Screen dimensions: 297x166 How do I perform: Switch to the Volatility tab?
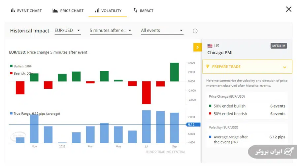pyautogui.click(x=108, y=11)
